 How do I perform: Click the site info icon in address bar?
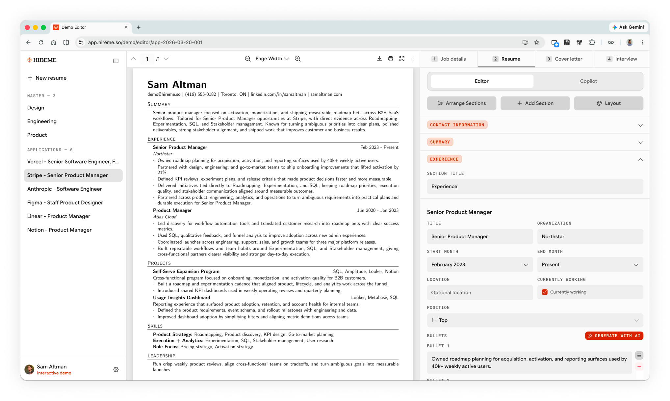81,42
